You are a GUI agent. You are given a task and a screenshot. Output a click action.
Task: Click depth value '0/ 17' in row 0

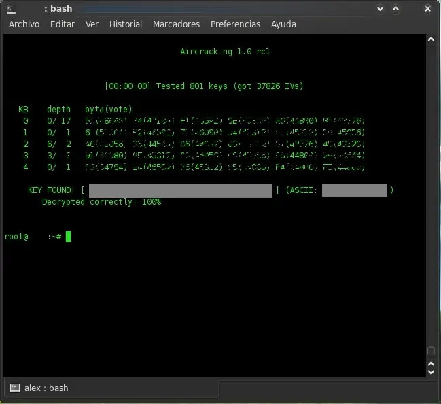tap(59, 121)
